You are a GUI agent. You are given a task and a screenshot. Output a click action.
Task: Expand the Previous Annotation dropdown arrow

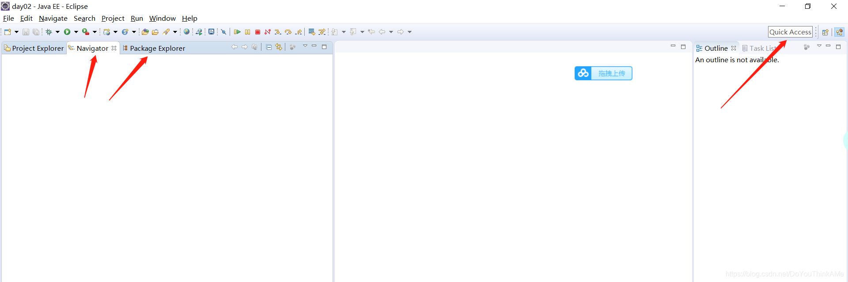click(362, 32)
